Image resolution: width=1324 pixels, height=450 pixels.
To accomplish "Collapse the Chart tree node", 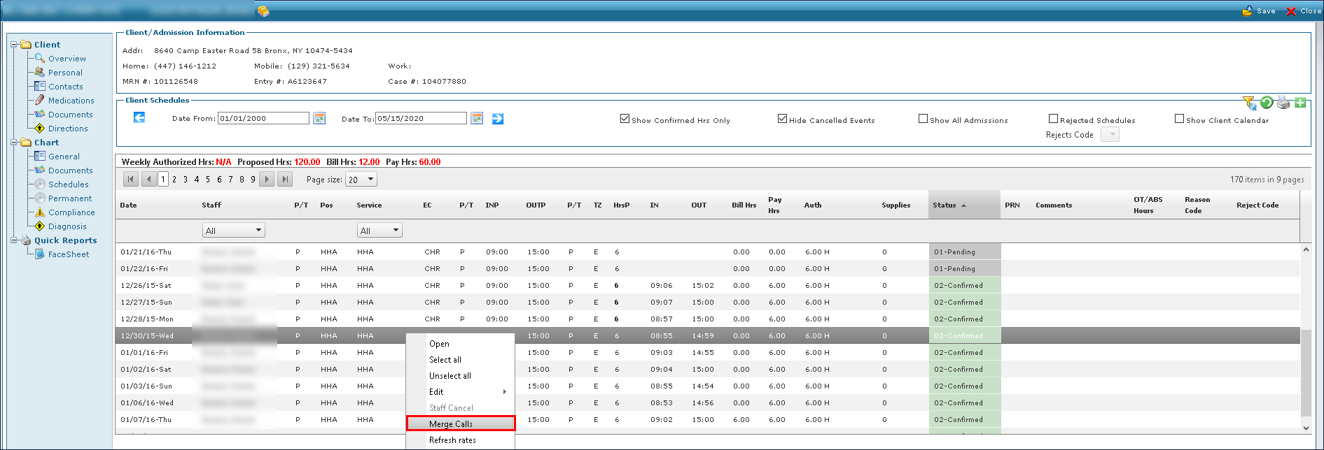I will coord(14,143).
